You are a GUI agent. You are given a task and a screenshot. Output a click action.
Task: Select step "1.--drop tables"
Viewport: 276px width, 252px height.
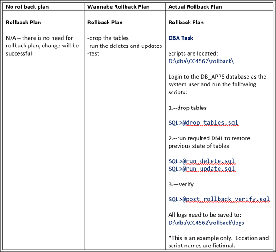point(188,108)
